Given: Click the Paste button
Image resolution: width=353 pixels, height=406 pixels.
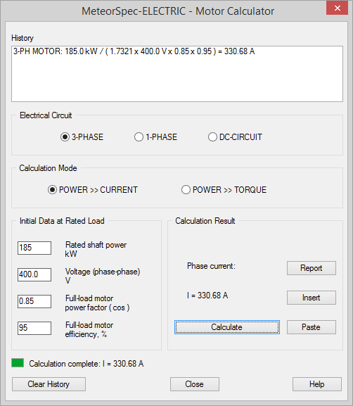Looking at the screenshot, I should tap(312, 327).
